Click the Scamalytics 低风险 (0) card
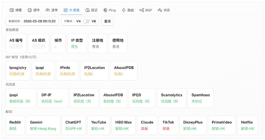265x140 pixels. [x=172, y=98]
